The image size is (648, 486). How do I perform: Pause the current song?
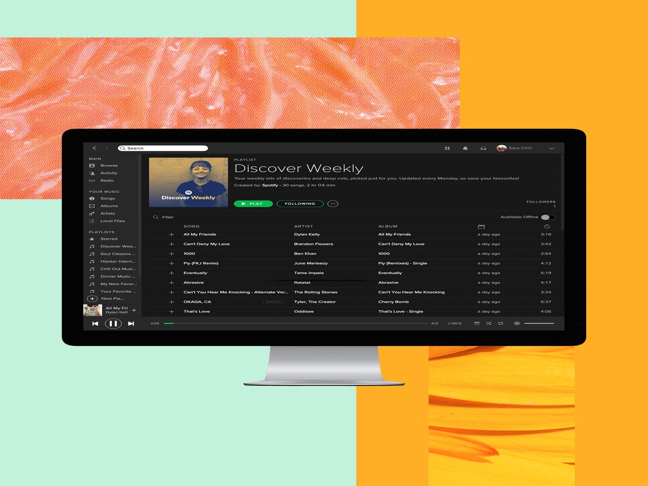tap(113, 323)
